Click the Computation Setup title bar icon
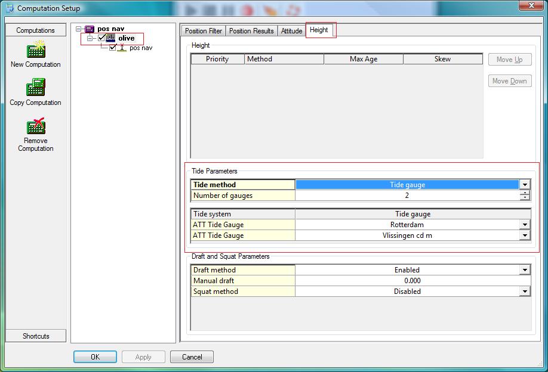548x372 pixels. 10,8
